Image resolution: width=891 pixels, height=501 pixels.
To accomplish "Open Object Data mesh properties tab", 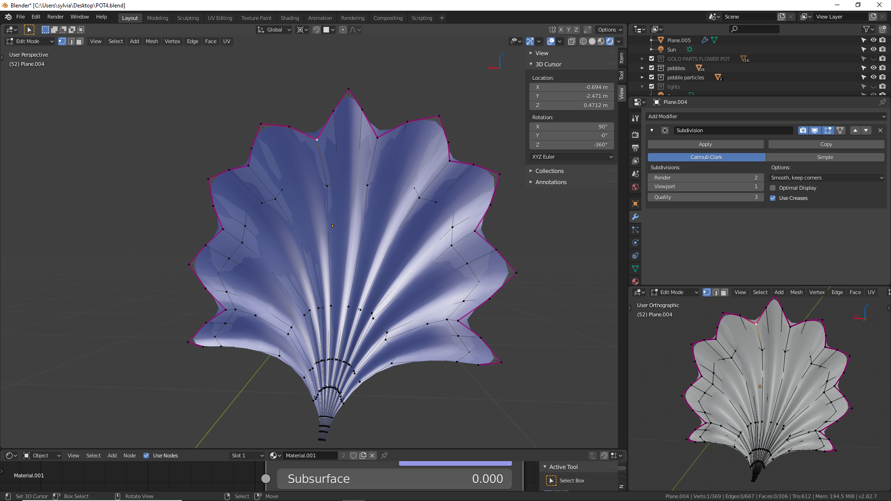I will click(635, 269).
